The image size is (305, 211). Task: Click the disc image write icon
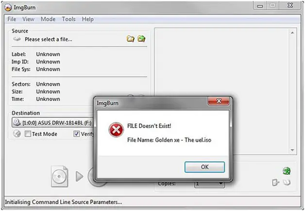(60, 176)
